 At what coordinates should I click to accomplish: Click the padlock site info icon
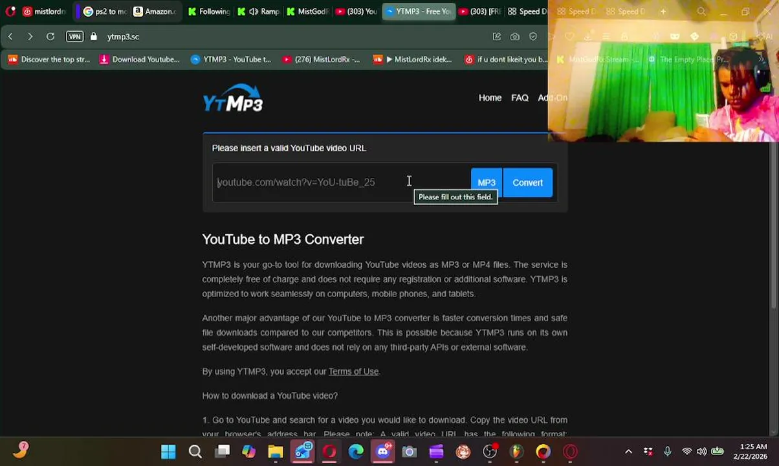coord(94,37)
